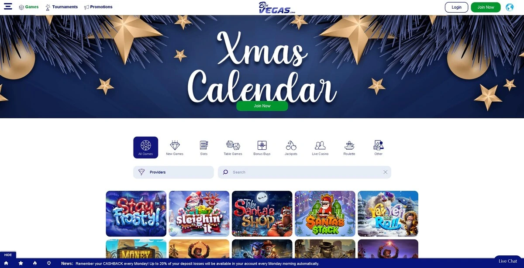The image size is (524, 268).
Task: Click Join Now on the Xmas banner
Action: point(262,106)
